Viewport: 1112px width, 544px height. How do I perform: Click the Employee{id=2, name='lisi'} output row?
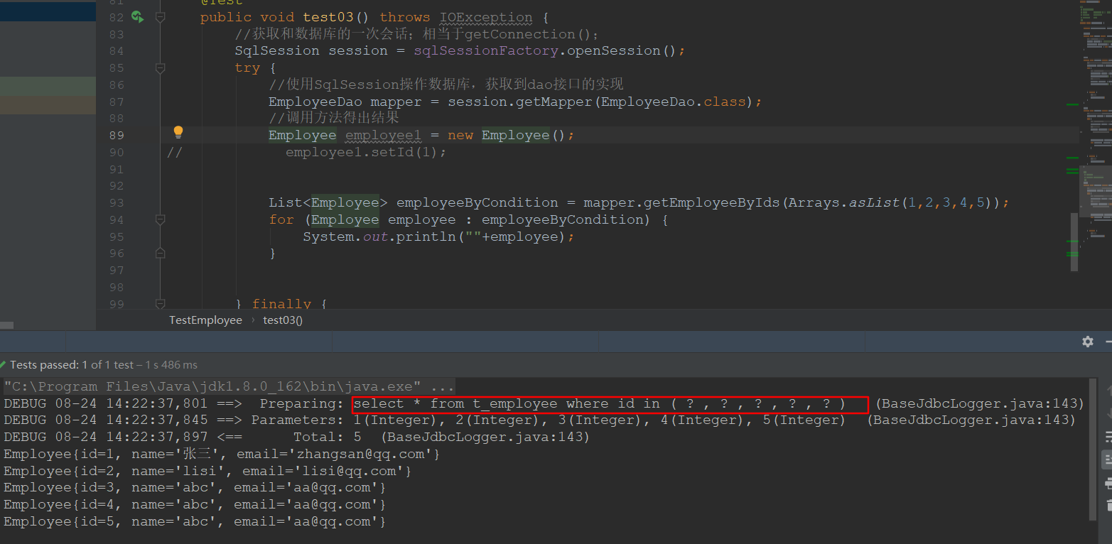(207, 471)
